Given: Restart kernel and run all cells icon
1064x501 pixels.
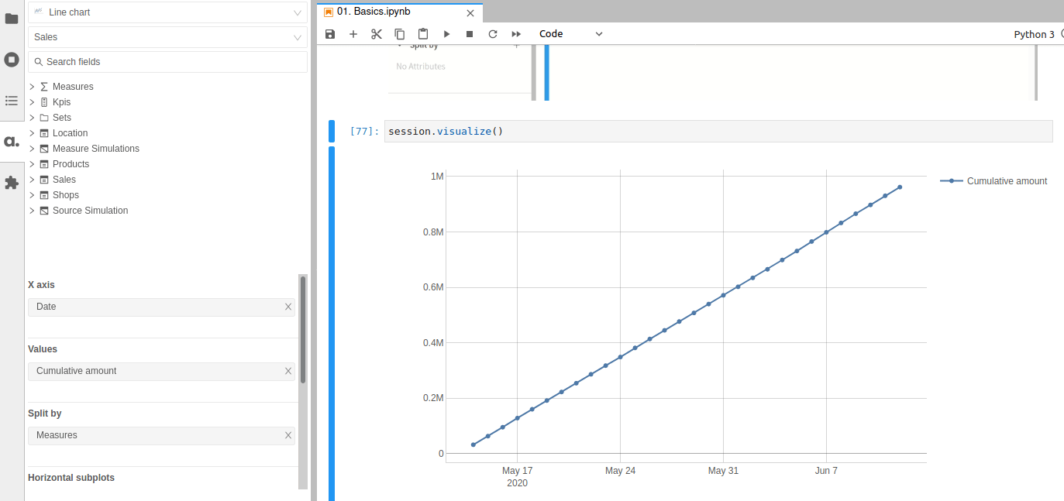Looking at the screenshot, I should [516, 34].
